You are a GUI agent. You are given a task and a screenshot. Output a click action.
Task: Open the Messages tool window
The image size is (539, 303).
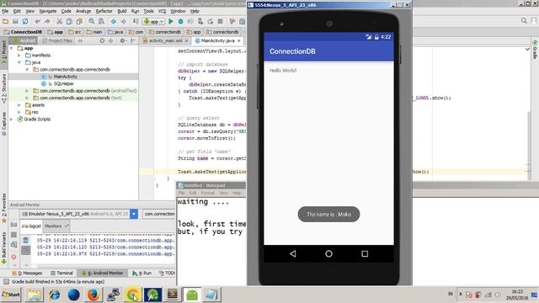[x=27, y=273]
